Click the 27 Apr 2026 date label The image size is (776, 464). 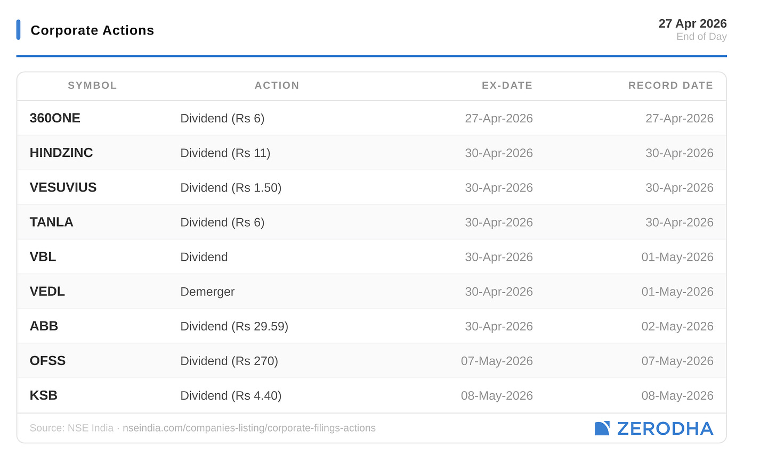click(x=692, y=23)
